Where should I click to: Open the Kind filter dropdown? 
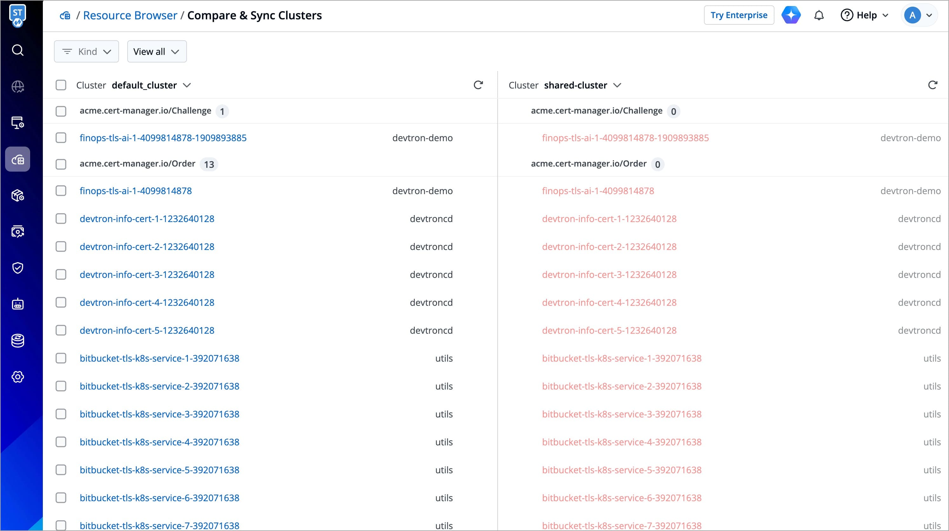coord(87,52)
